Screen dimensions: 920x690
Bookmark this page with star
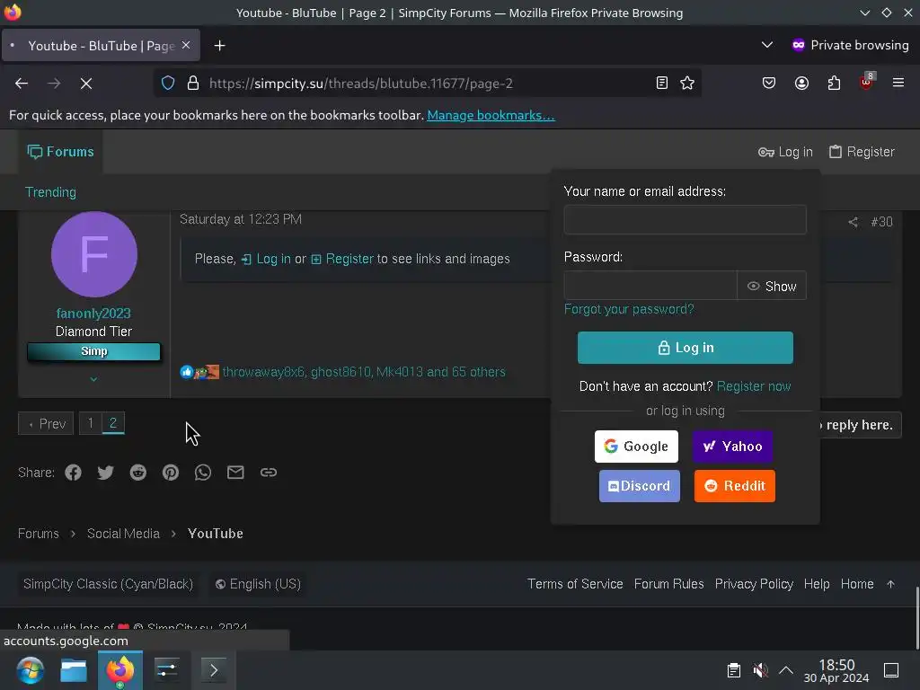tap(687, 84)
